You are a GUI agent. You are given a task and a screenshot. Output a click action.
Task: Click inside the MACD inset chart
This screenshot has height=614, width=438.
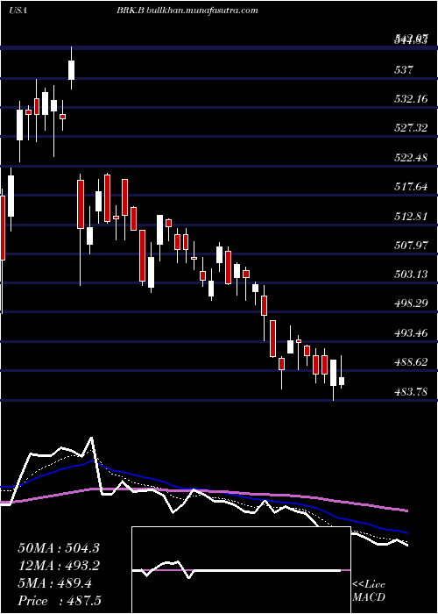241,570
